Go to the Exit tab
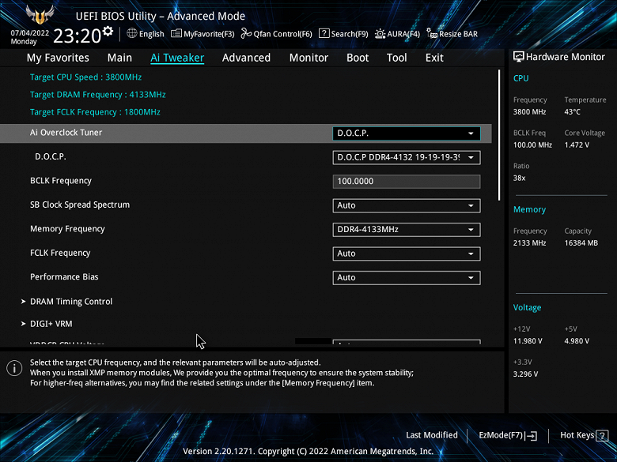Image resolution: width=617 pixels, height=462 pixels. pyautogui.click(x=434, y=58)
